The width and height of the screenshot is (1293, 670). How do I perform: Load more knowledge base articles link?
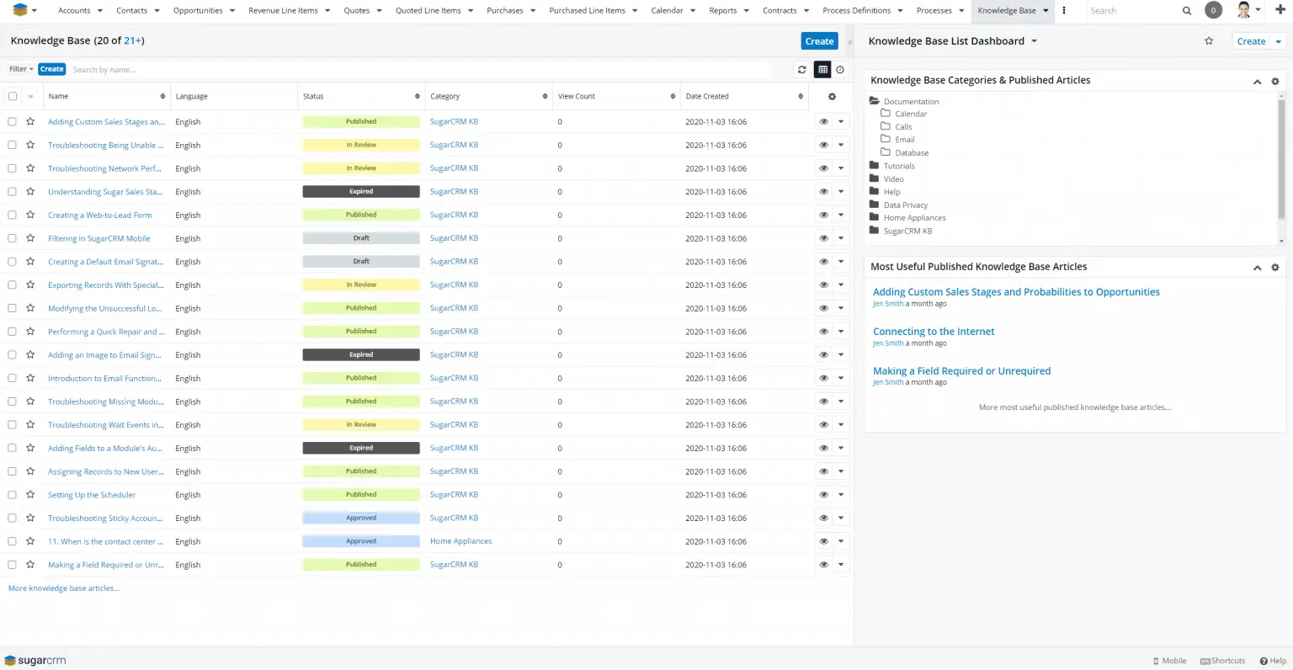click(x=64, y=588)
